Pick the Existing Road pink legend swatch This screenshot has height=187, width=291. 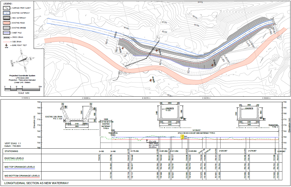point(7,23)
